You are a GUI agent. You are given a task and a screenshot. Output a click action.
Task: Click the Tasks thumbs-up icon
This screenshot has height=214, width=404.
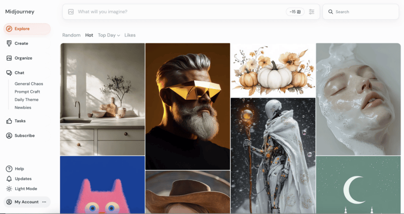click(x=9, y=121)
